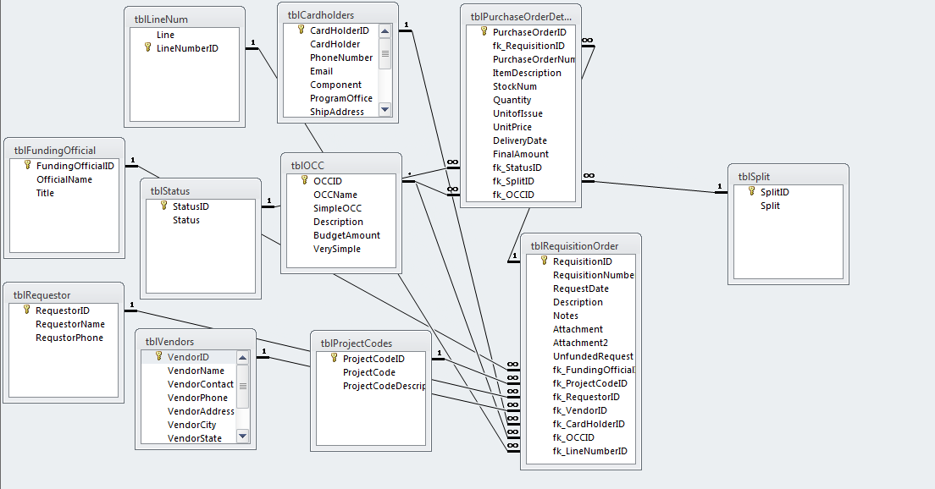Select the tblRequestor table title
Image resolution: width=935 pixels, height=489 pixels.
[41, 295]
